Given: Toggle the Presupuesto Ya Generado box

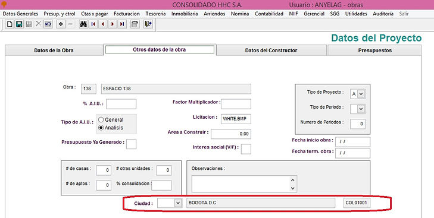Looking at the screenshot, I should [131, 144].
